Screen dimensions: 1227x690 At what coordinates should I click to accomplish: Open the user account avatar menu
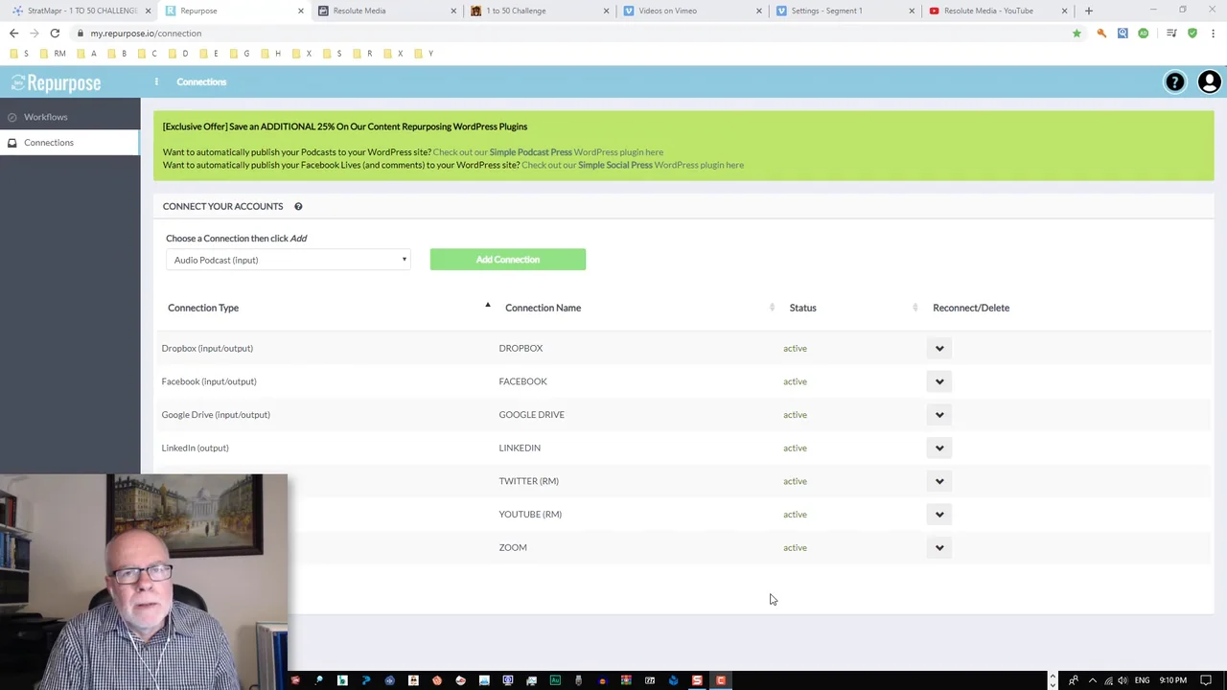pos(1209,82)
